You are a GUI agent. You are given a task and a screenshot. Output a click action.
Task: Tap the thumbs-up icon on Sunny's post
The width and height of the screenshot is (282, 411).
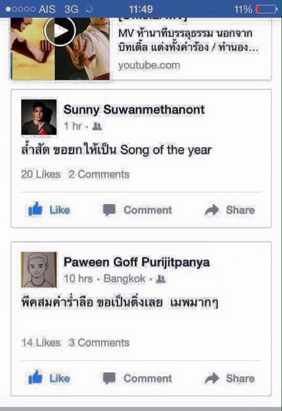pyautogui.click(x=35, y=209)
